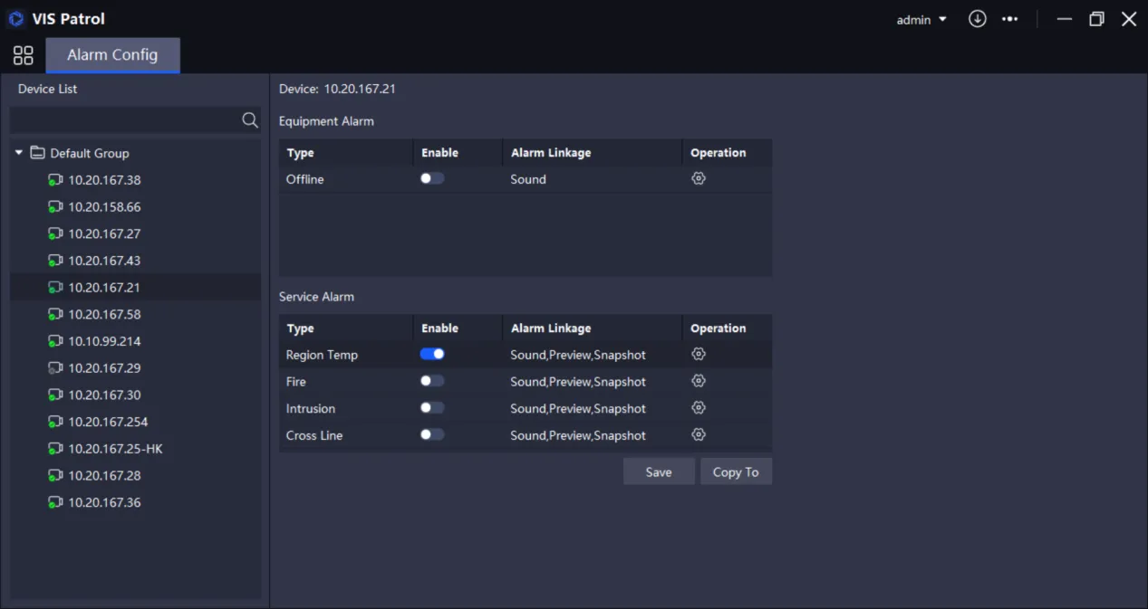The width and height of the screenshot is (1148, 609).
Task: Click the Copy To button
Action: (736, 471)
